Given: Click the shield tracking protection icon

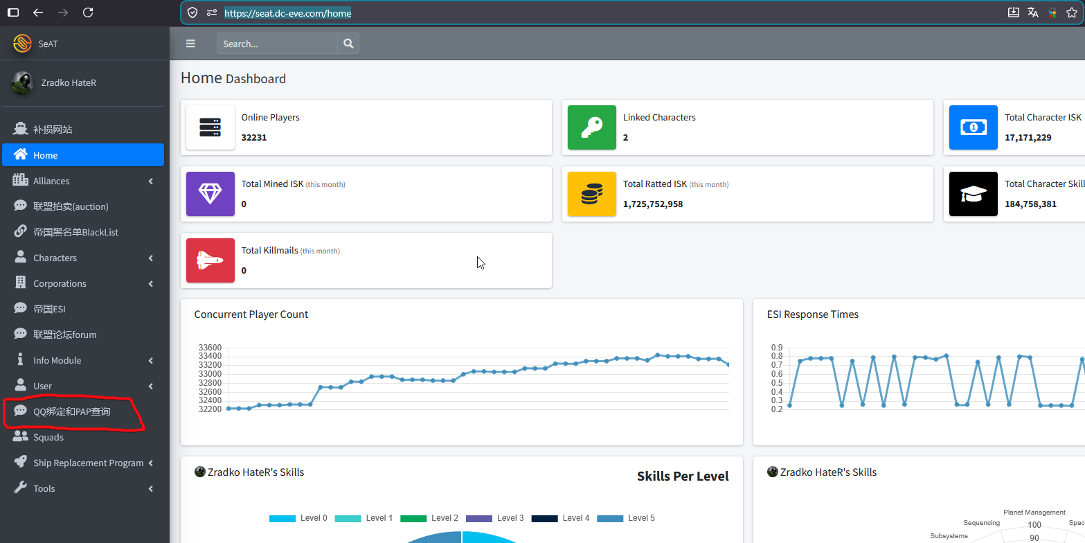Looking at the screenshot, I should pyautogui.click(x=193, y=12).
